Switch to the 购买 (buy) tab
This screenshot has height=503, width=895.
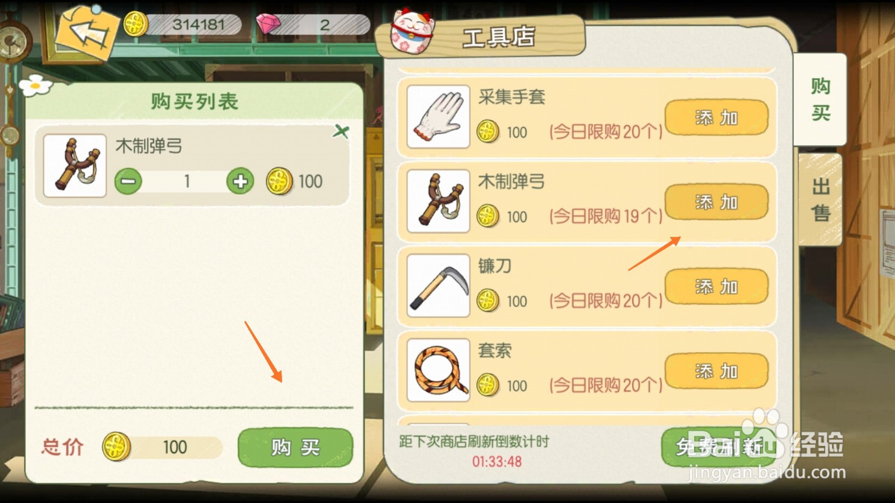tap(820, 99)
